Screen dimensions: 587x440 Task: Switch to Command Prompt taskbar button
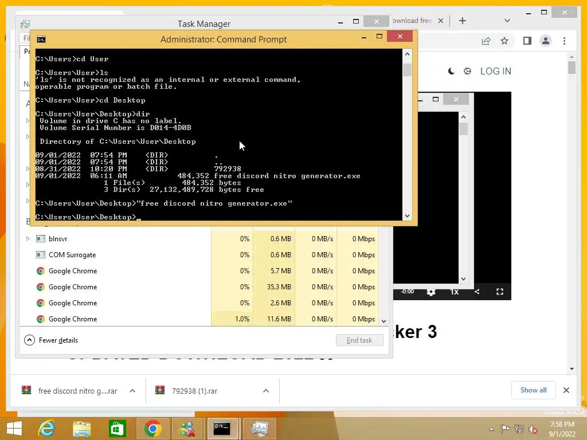222,429
